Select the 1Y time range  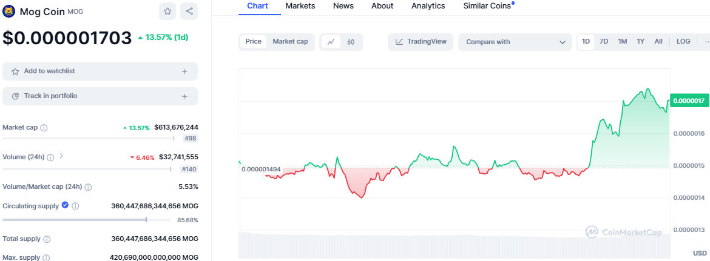pos(640,42)
